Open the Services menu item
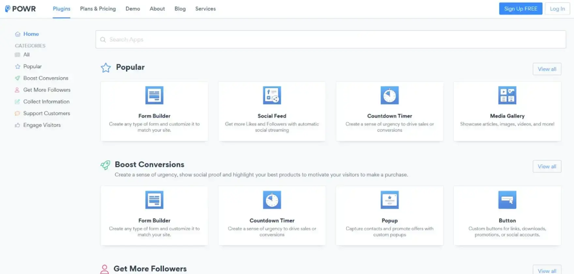 [x=205, y=9]
